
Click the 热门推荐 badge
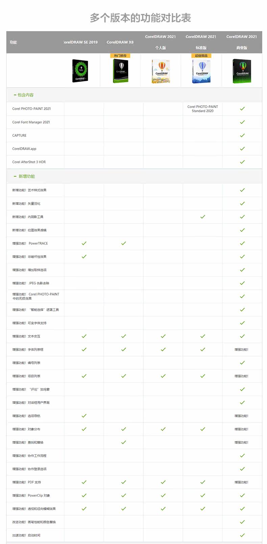click(120, 56)
